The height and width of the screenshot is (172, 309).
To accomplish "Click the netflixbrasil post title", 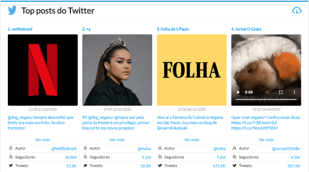I will tap(22, 29).
